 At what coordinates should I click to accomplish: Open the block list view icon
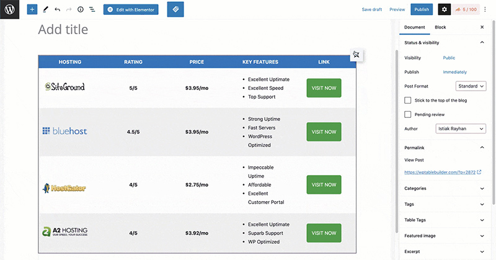pos(92,9)
